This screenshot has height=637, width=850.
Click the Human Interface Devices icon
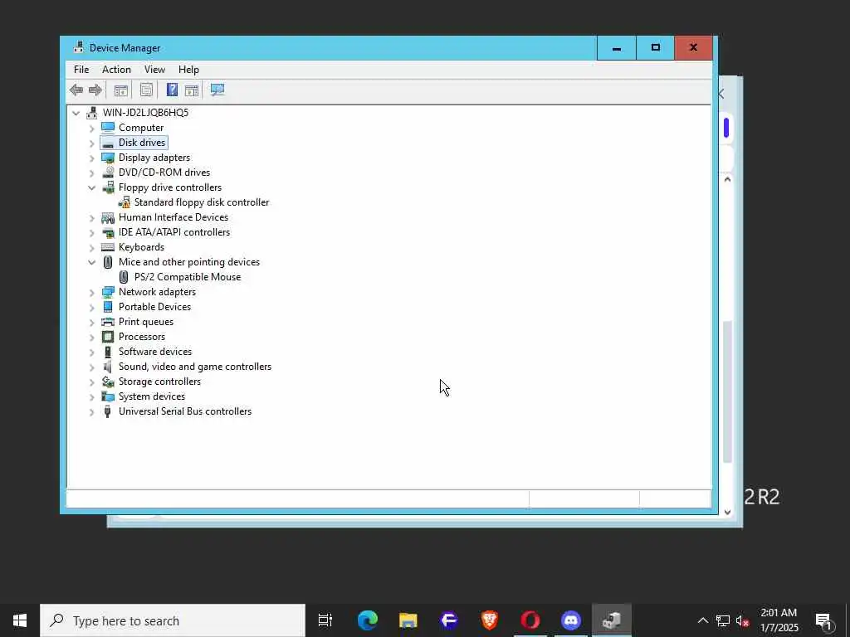[108, 217]
